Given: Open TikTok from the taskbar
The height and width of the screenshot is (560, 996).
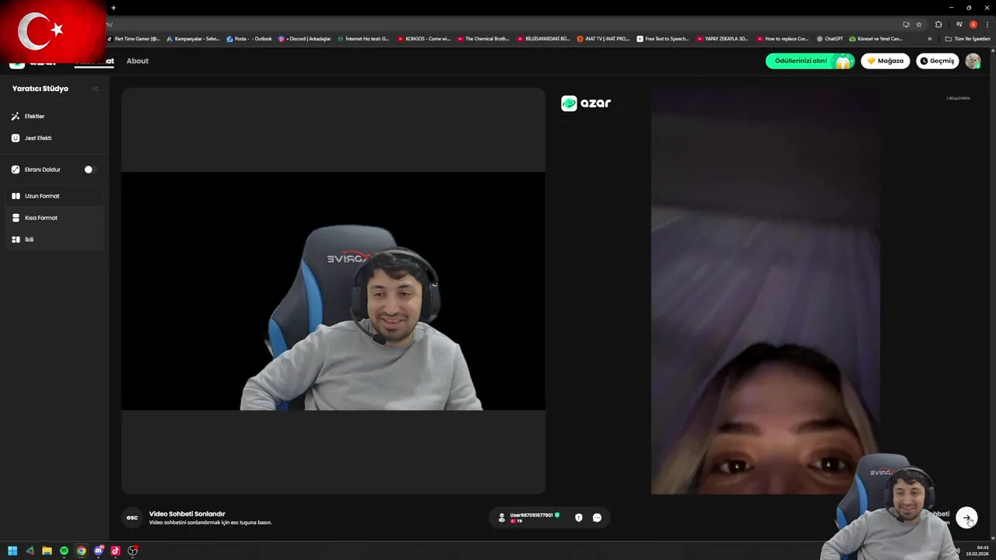Looking at the screenshot, I should pyautogui.click(x=116, y=551).
